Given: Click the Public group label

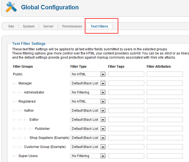Looking at the screenshot, I should point(18,74).
